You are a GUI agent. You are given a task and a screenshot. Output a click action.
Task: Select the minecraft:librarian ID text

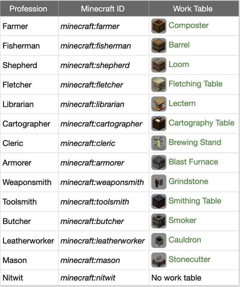click(x=92, y=104)
